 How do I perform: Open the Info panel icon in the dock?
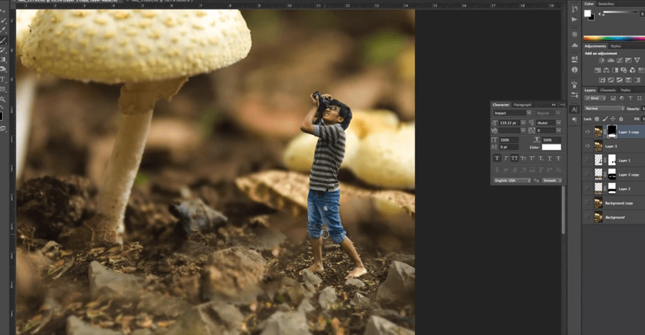click(574, 70)
